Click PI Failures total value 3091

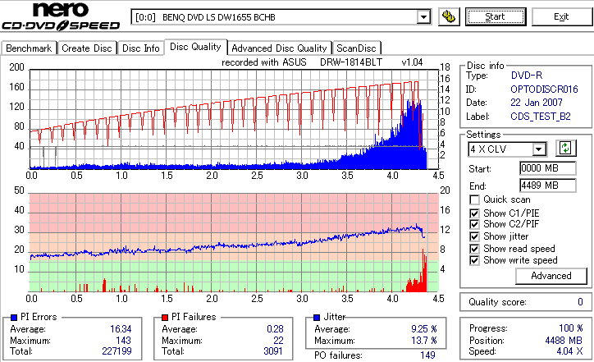[x=273, y=351]
